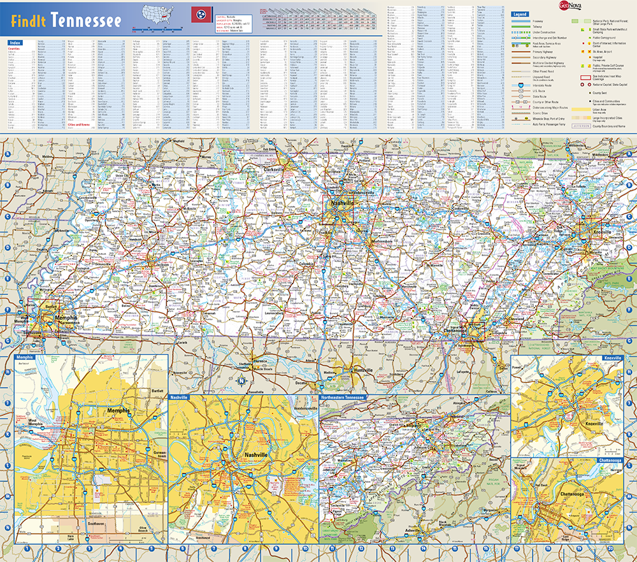637x562 pixels.
Task: Click the Bartlett label in the Memphis inset
Action: coord(157,391)
